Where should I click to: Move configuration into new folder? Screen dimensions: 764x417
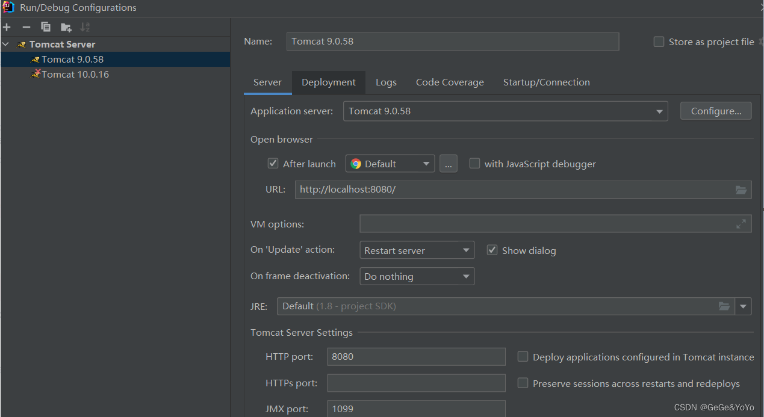click(x=66, y=27)
